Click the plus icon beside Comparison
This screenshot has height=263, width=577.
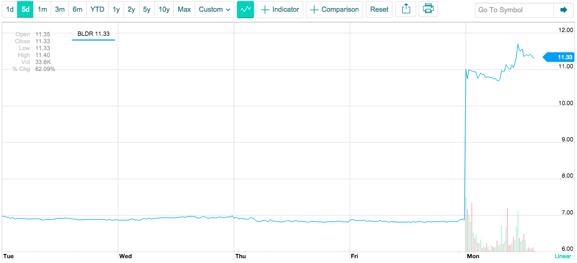pyautogui.click(x=314, y=10)
